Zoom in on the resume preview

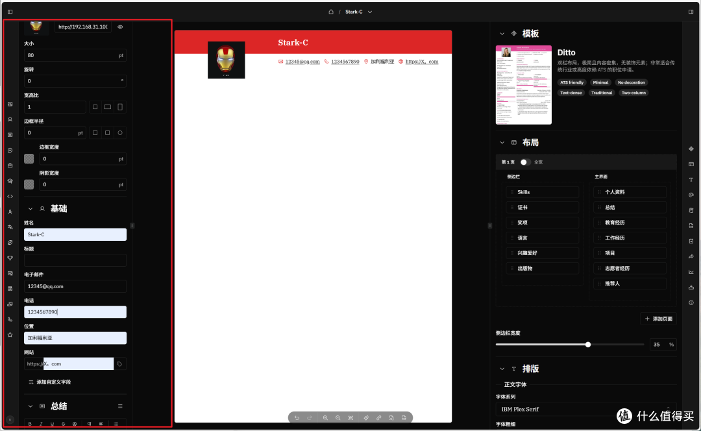point(325,417)
